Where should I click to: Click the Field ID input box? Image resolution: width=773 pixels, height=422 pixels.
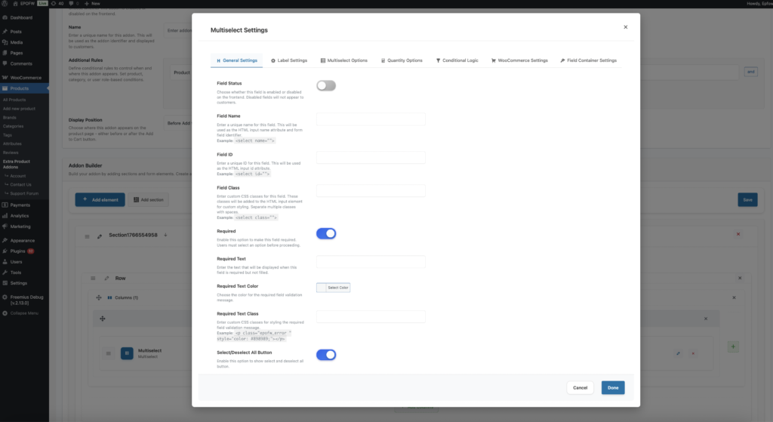(371, 157)
